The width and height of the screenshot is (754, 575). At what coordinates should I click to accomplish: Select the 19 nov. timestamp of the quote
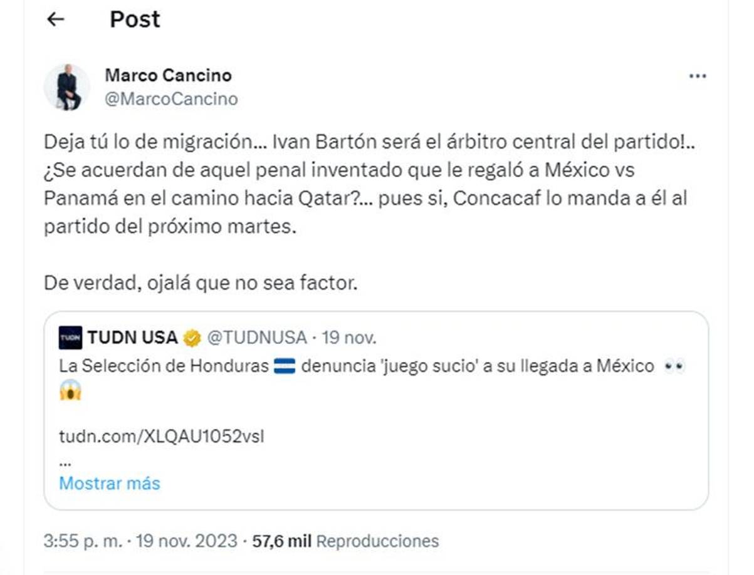click(350, 337)
